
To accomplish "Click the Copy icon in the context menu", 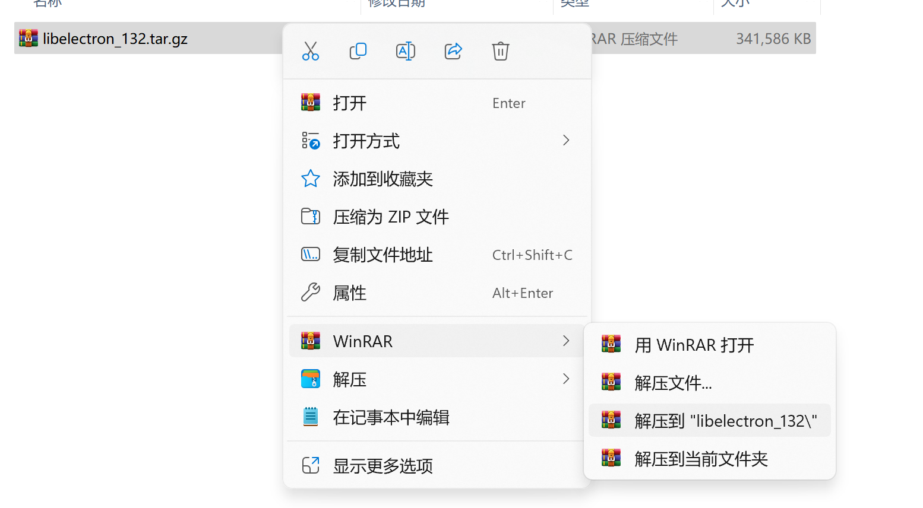I will click(358, 51).
